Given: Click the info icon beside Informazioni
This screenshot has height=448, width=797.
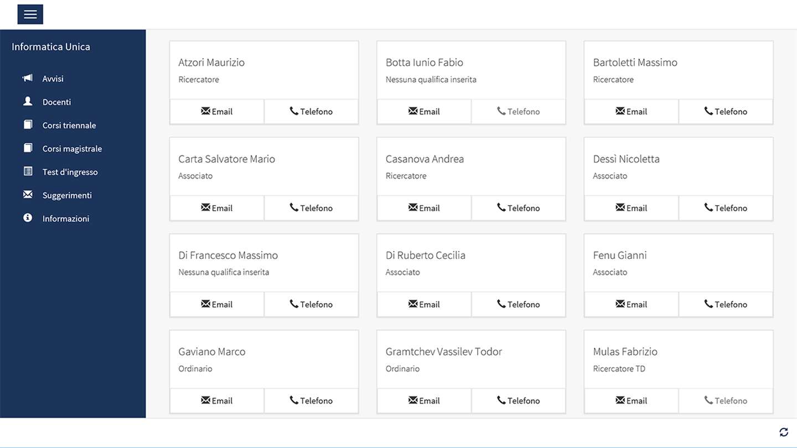Looking at the screenshot, I should (x=28, y=218).
